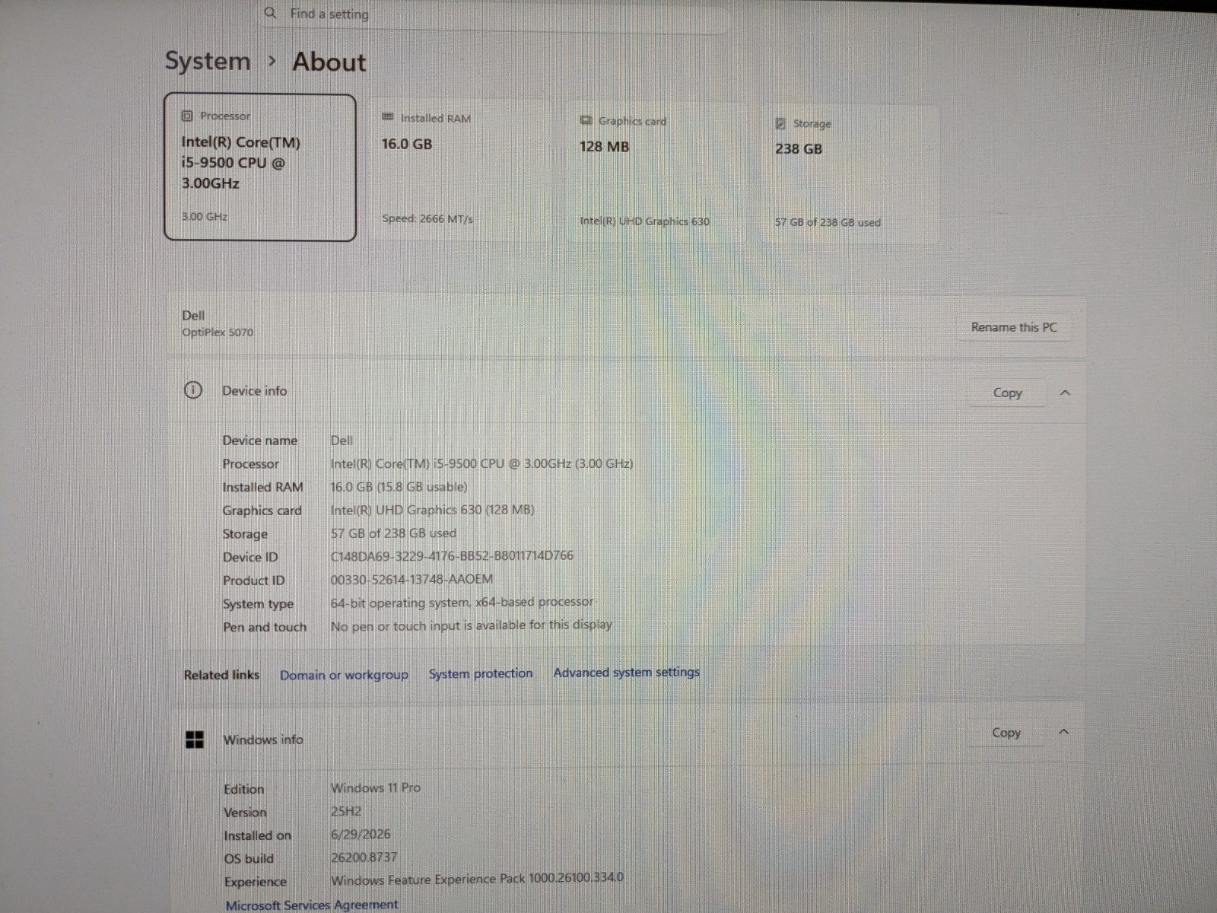
Task: Click the Windows Feature Experience Pack value
Action: [477, 878]
